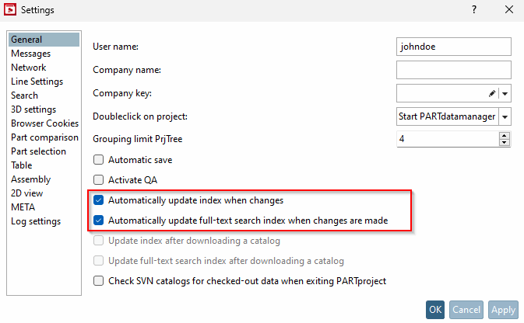
Task: Decrease Grouping limit PrjTree value
Action: [x=505, y=143]
